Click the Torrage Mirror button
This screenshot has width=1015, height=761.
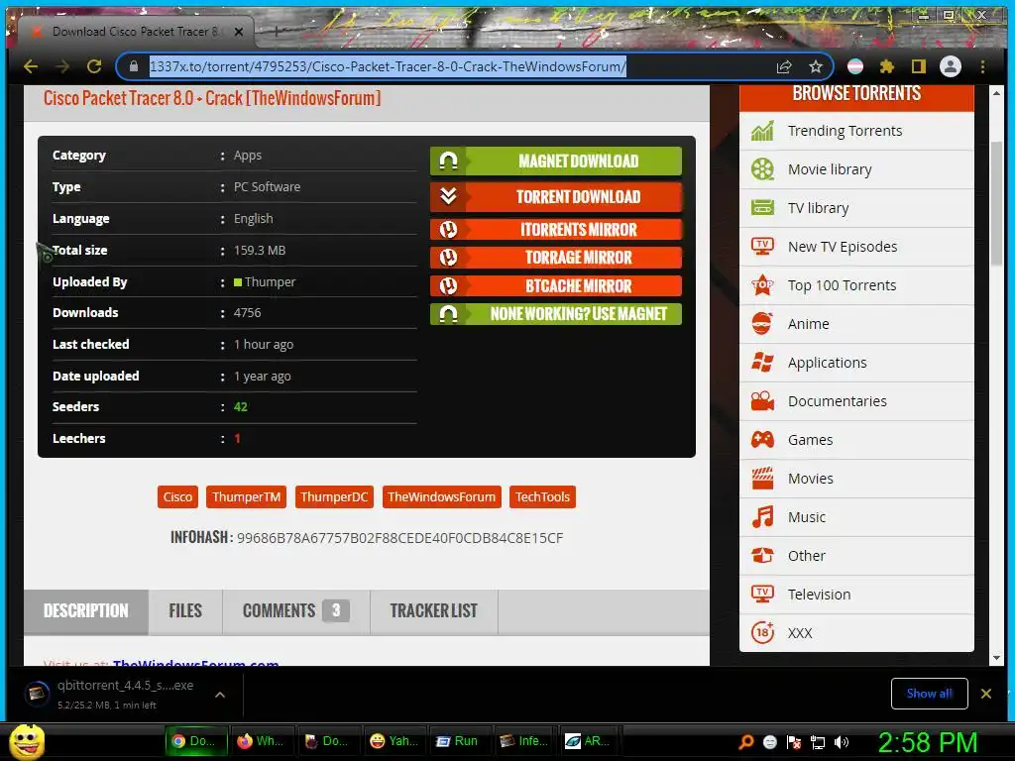click(555, 258)
